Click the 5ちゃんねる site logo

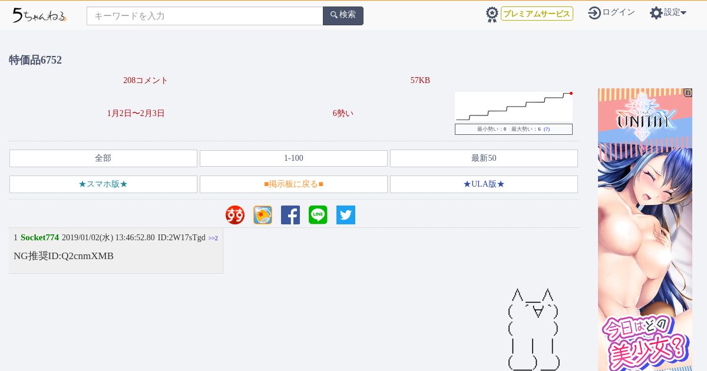(x=39, y=15)
